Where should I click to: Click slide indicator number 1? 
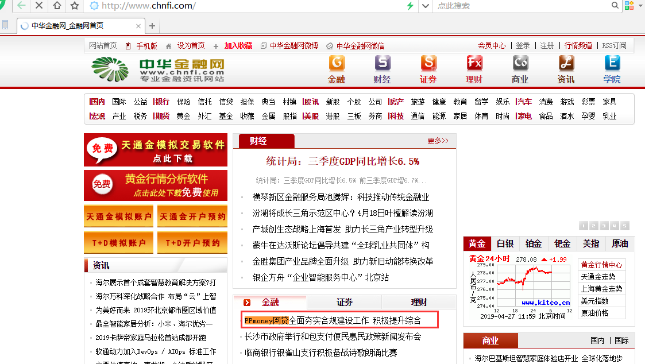pyautogui.click(x=584, y=226)
